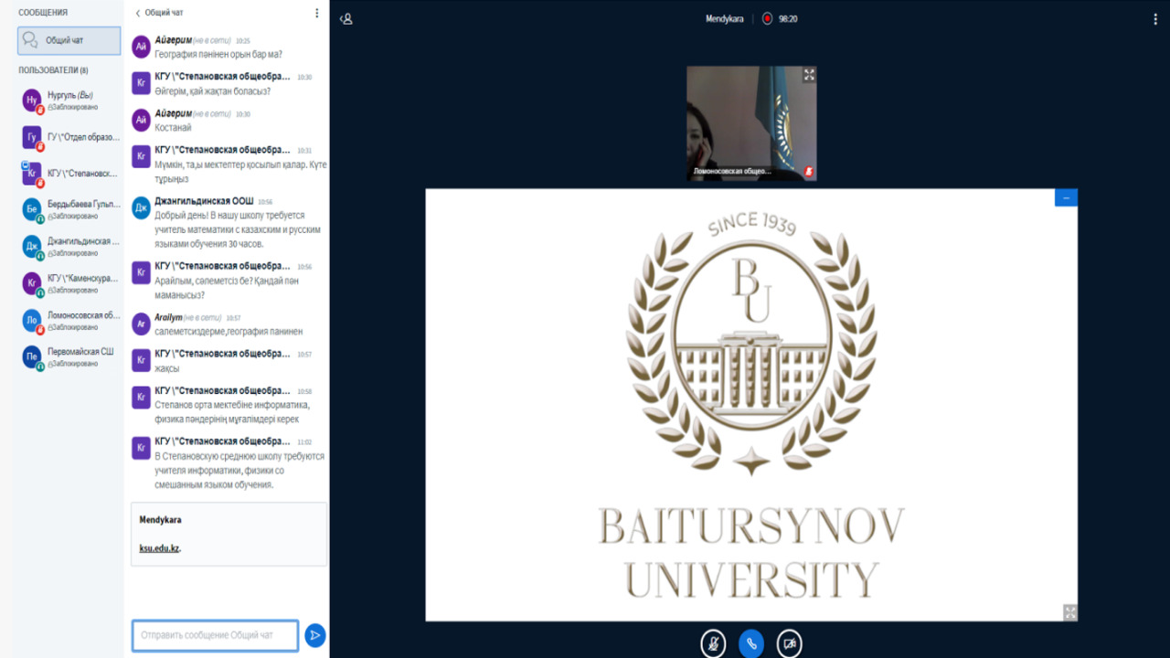Viewport: 1170px width, 658px height.
Task: Click the Гу square avatar icon
Action: click(x=32, y=136)
